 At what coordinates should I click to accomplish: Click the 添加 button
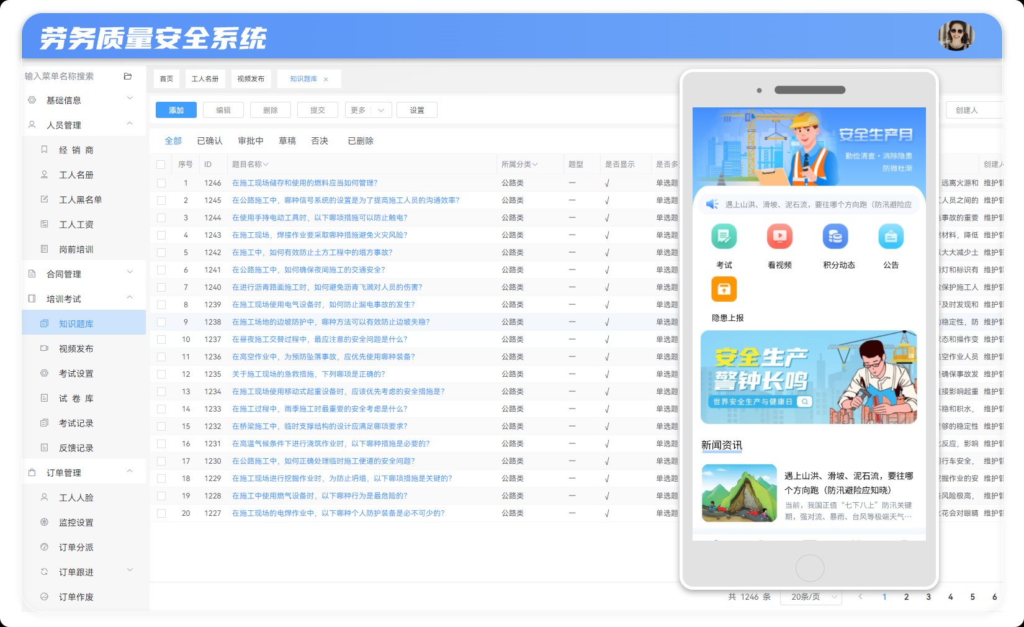pyautogui.click(x=176, y=110)
